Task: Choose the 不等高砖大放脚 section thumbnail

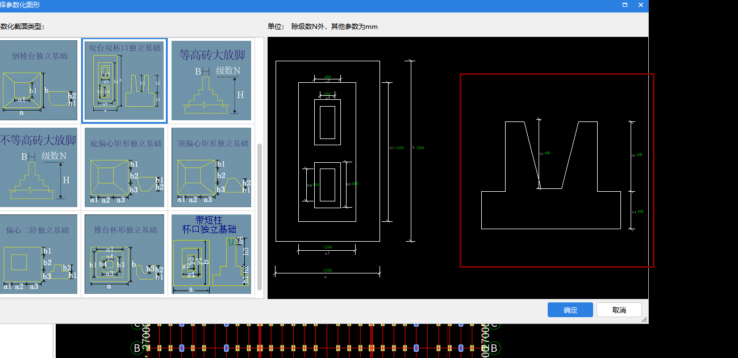Action: 39,167
